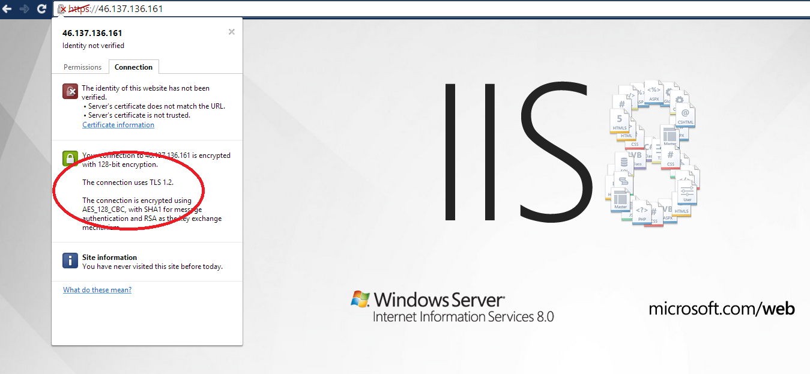Open Certificate information
This screenshot has width=810, height=374.
tap(118, 124)
